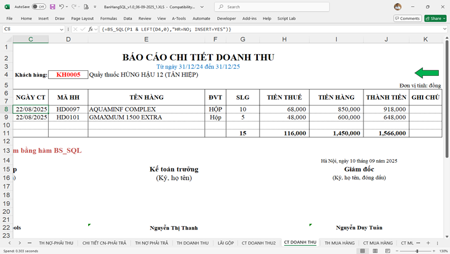Open Customize Quick Access Toolbar menu

pos(95,7)
